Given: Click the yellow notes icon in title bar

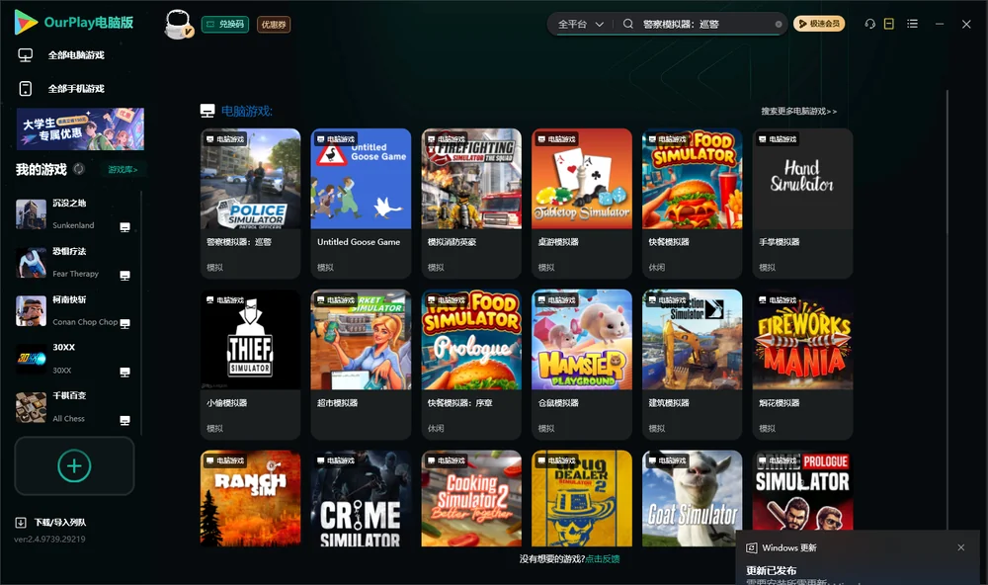Looking at the screenshot, I should tap(889, 24).
